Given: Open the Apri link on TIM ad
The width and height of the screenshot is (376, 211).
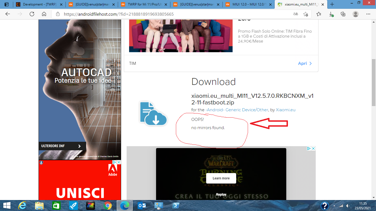Looking at the screenshot, I should coord(305,63).
